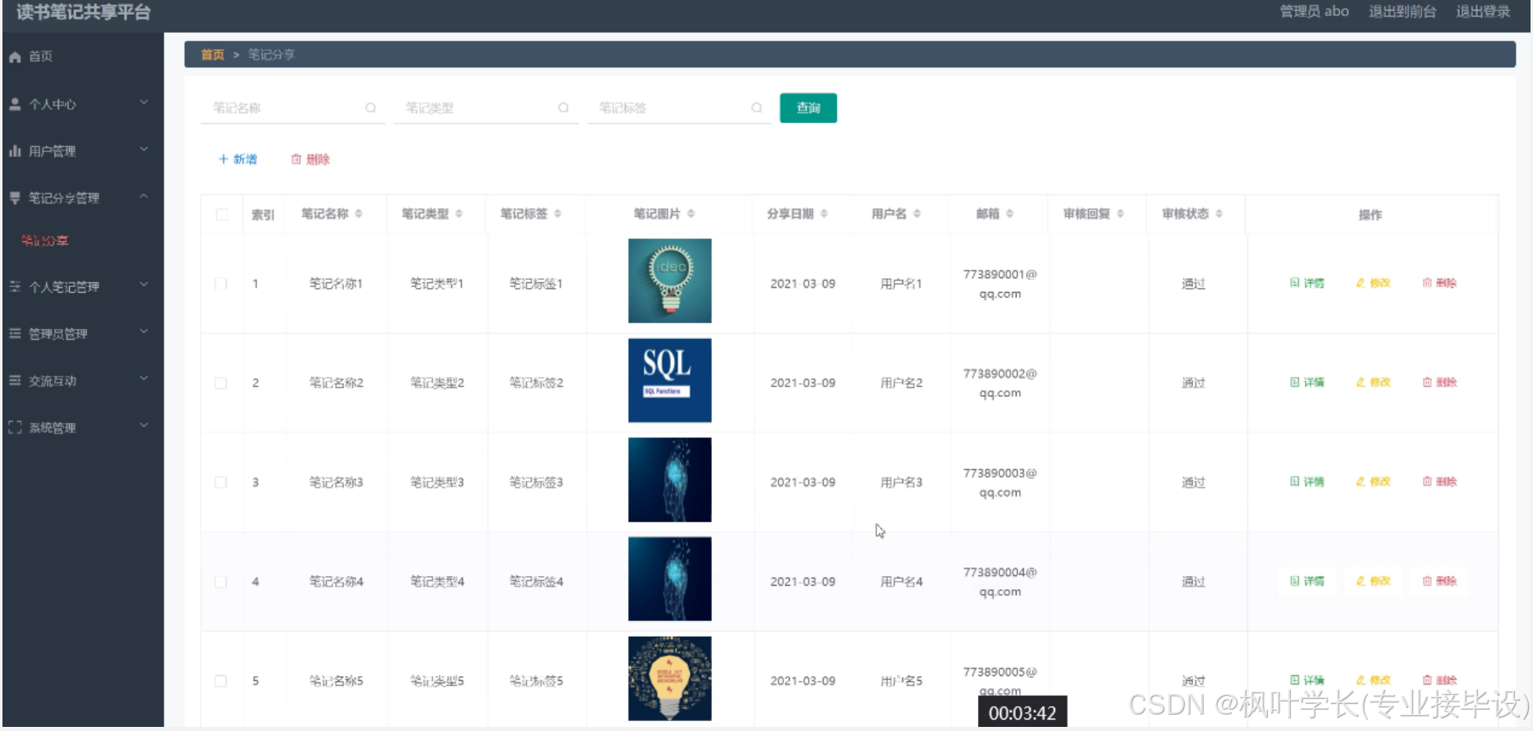Click 删除 for 笔记名称4 row
Image resolution: width=1533 pixels, height=731 pixels.
pos(1439,581)
